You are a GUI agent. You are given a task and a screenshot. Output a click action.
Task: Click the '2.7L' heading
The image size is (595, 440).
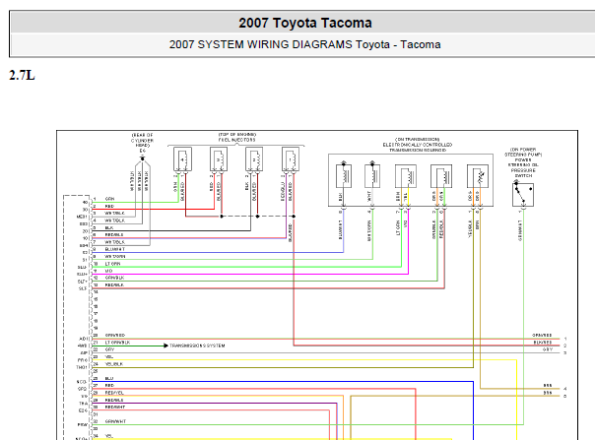22,75
